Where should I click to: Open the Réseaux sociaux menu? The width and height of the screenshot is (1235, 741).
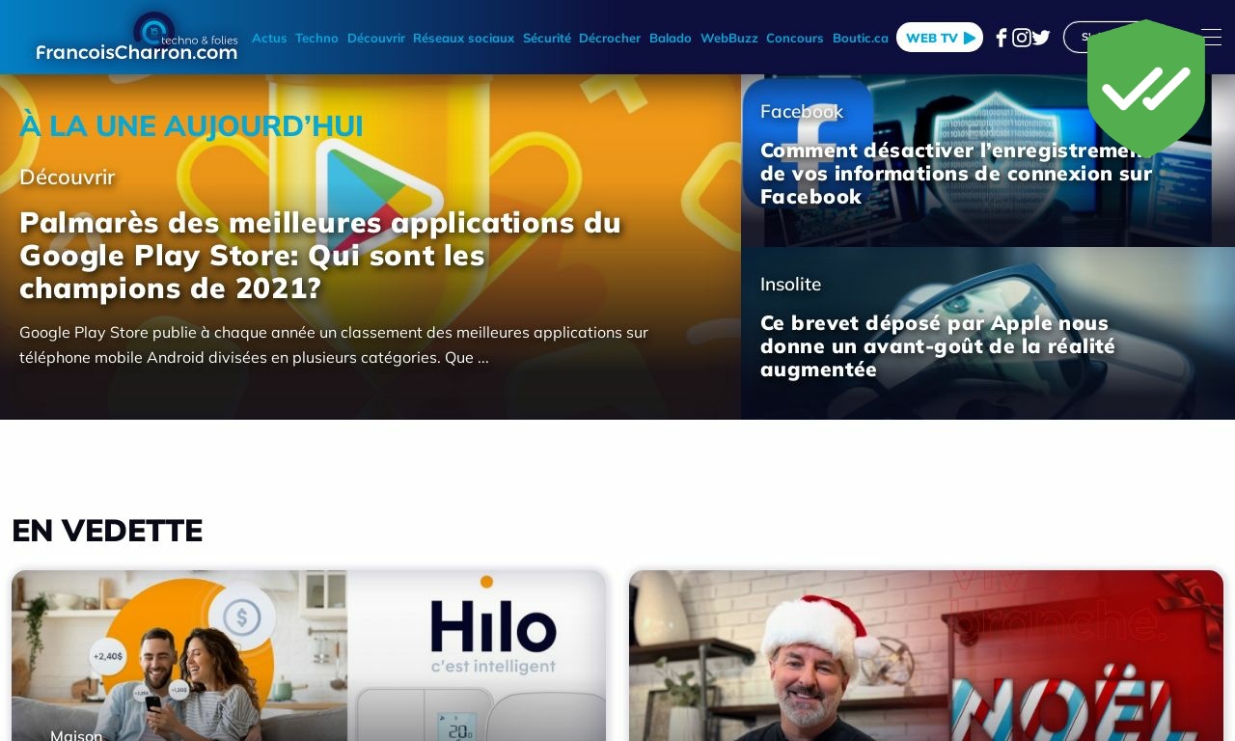click(x=463, y=38)
